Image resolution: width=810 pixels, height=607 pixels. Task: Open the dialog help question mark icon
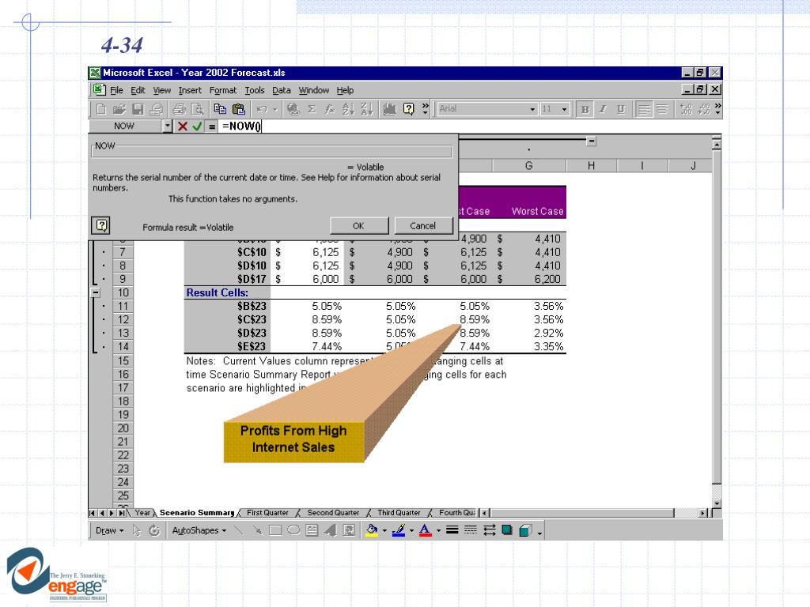101,225
